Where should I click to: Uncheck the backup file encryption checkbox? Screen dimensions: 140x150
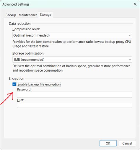pyautogui.click(x=14, y=84)
